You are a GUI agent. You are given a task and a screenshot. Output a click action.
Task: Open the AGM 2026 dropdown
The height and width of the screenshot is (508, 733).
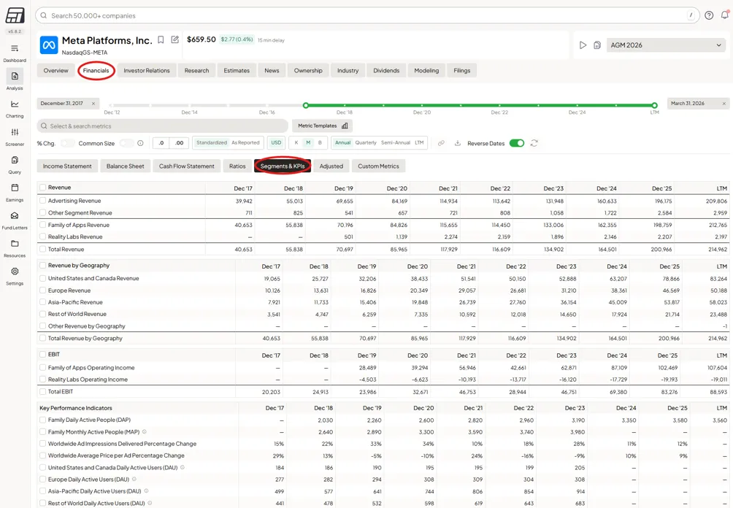(666, 45)
